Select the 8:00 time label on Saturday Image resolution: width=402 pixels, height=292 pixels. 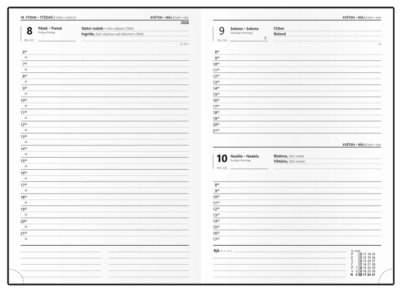[217, 52]
